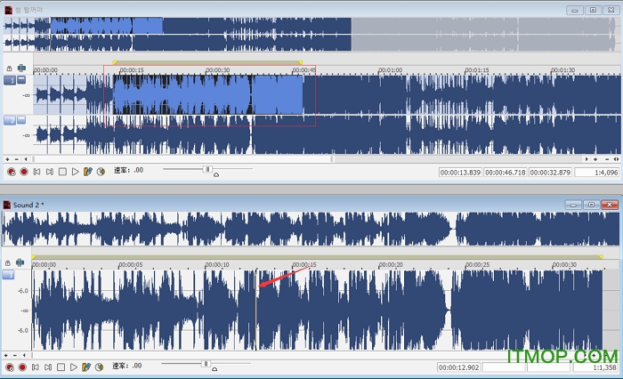This screenshot has height=379, width=623.
Task: Start Record in Sound 2 transport
Action: pos(22,367)
